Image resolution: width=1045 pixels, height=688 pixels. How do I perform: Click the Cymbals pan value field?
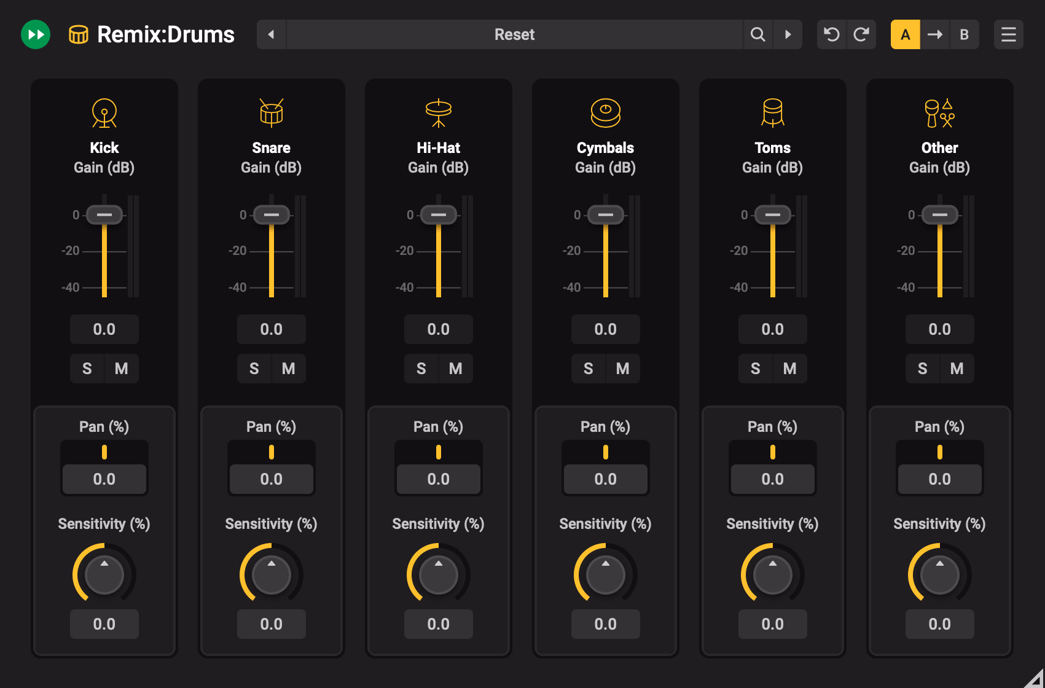click(606, 479)
